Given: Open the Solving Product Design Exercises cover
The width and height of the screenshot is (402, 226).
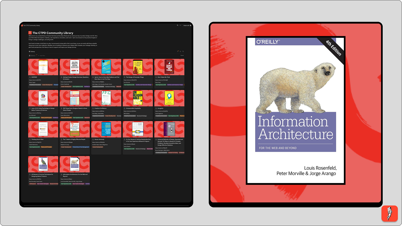Looking at the screenshot, I should click(75, 67).
